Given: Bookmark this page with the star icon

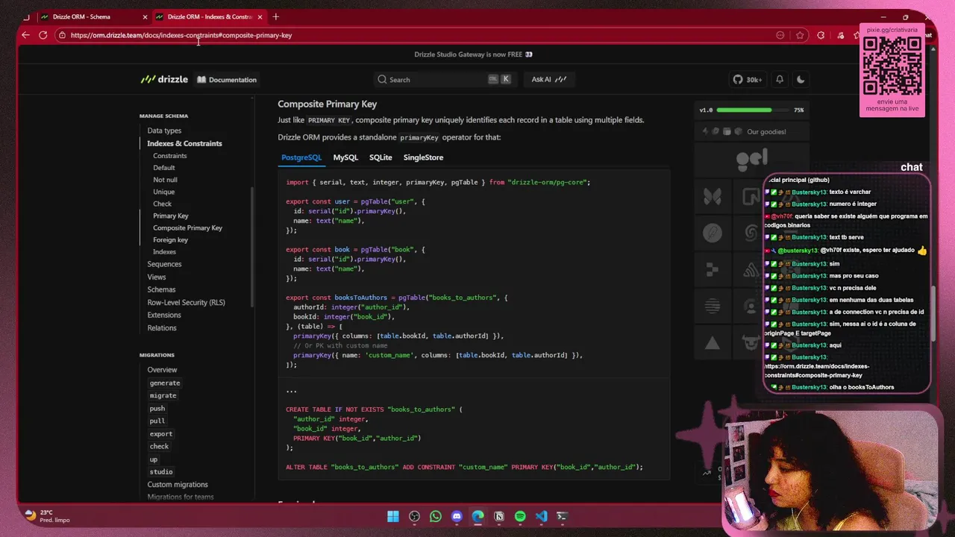Looking at the screenshot, I should click(800, 35).
